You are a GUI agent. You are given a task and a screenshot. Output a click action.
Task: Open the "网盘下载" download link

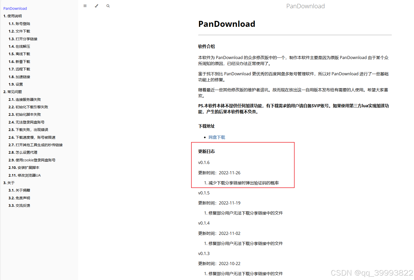click(217, 137)
